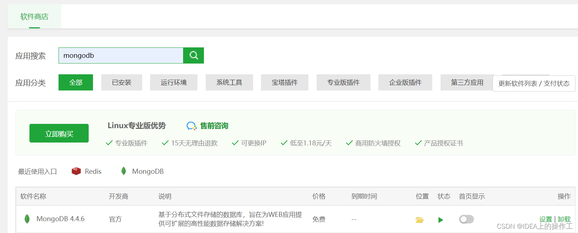Click the 开发商 column header
Screen dimensions: 578x233
pyautogui.click(x=118, y=196)
